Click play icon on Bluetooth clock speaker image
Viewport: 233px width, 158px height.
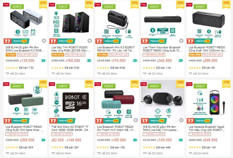[44, 40]
